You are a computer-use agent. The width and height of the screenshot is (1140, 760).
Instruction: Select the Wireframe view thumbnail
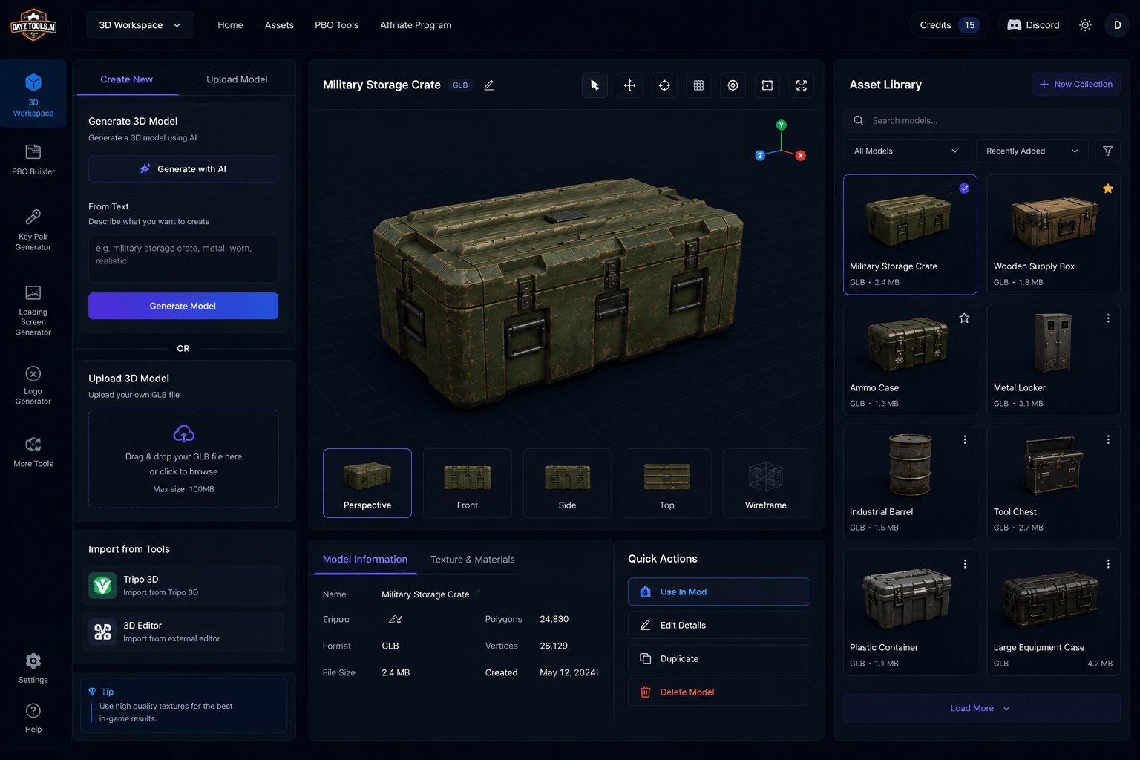766,483
